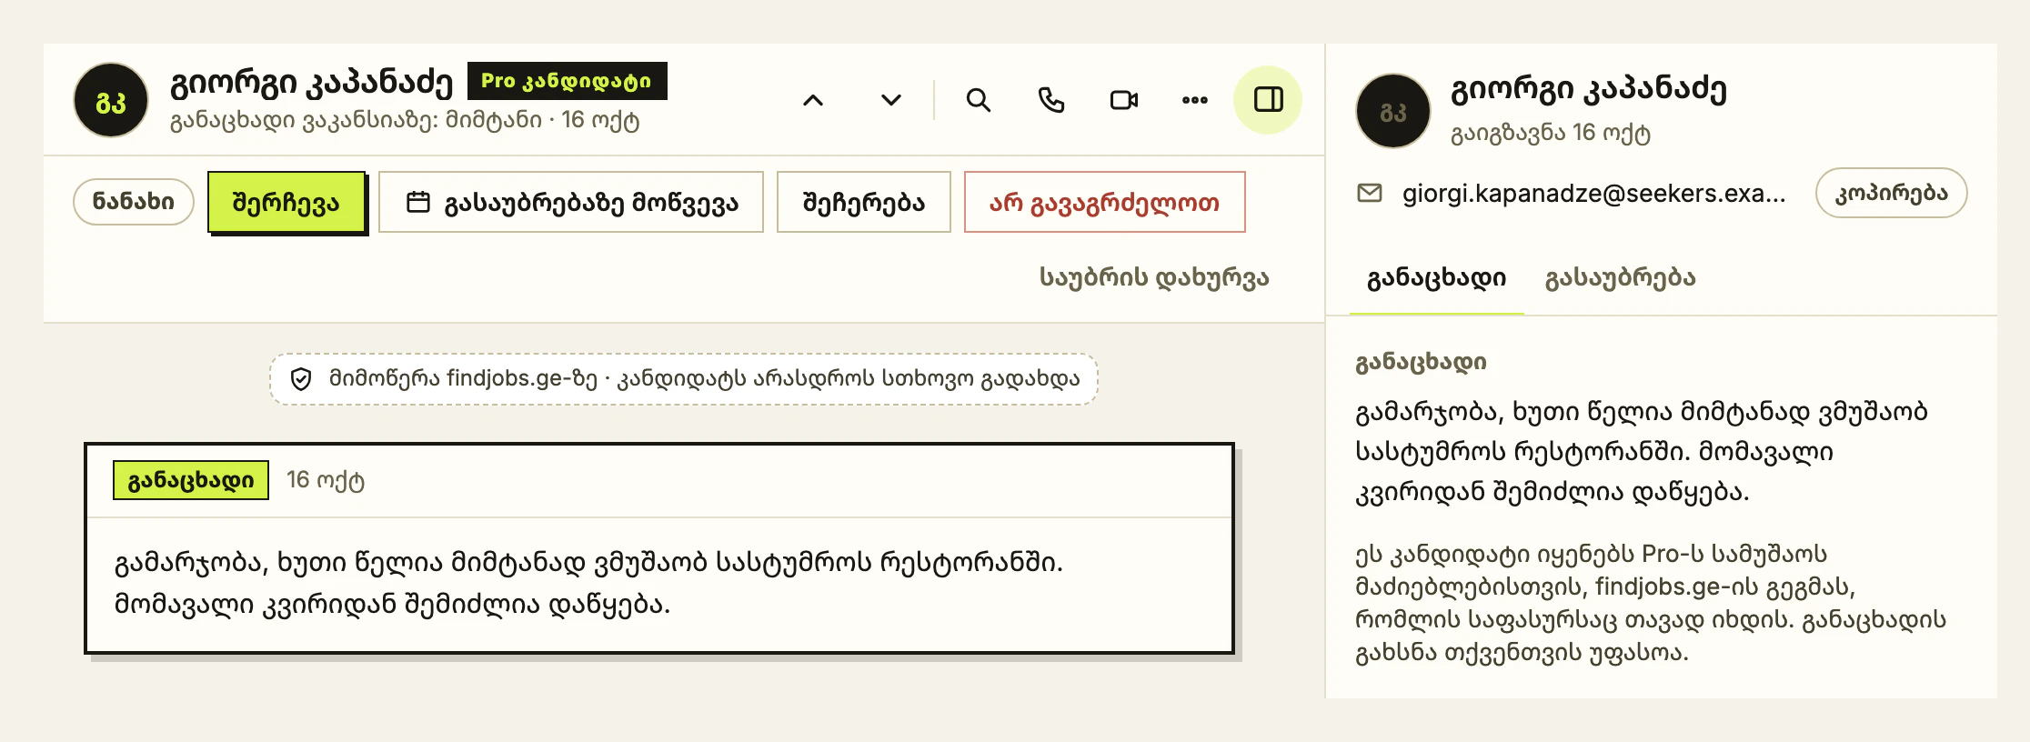This screenshot has width=2030, height=742.
Task: Click candidate name in side panel
Action: point(1589,89)
